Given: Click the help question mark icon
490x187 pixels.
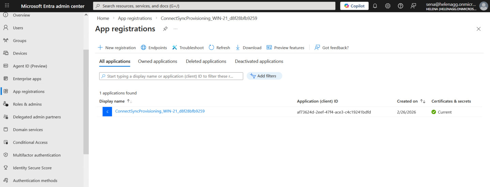Looking at the screenshot, I should [x=400, y=6].
